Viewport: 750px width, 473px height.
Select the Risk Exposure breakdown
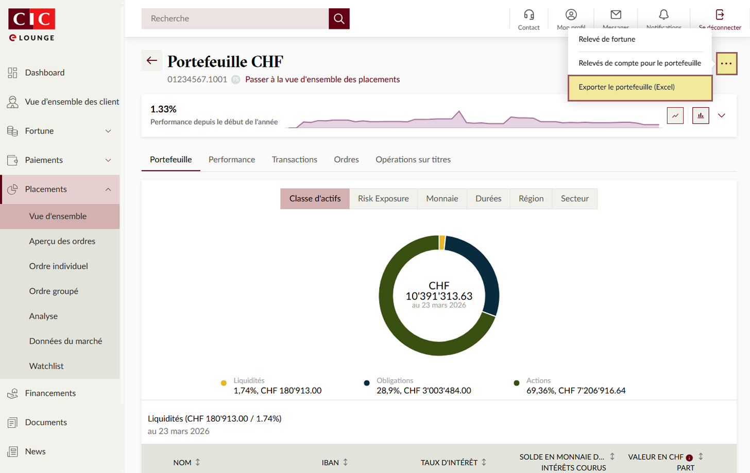click(383, 199)
